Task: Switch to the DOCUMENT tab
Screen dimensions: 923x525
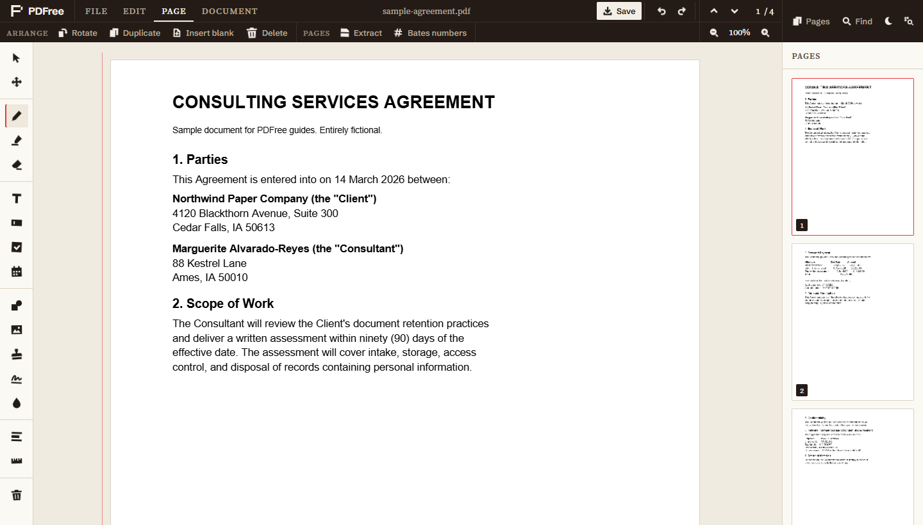Action: [229, 12]
